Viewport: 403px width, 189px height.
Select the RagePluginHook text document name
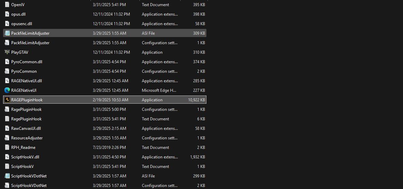point(26,119)
